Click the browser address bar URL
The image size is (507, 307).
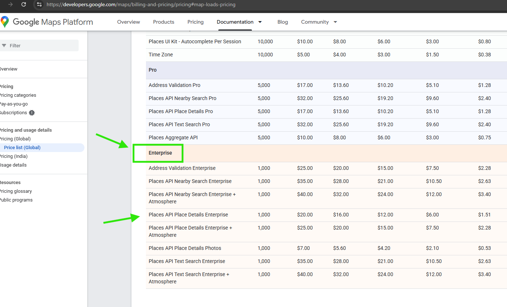pos(141,5)
